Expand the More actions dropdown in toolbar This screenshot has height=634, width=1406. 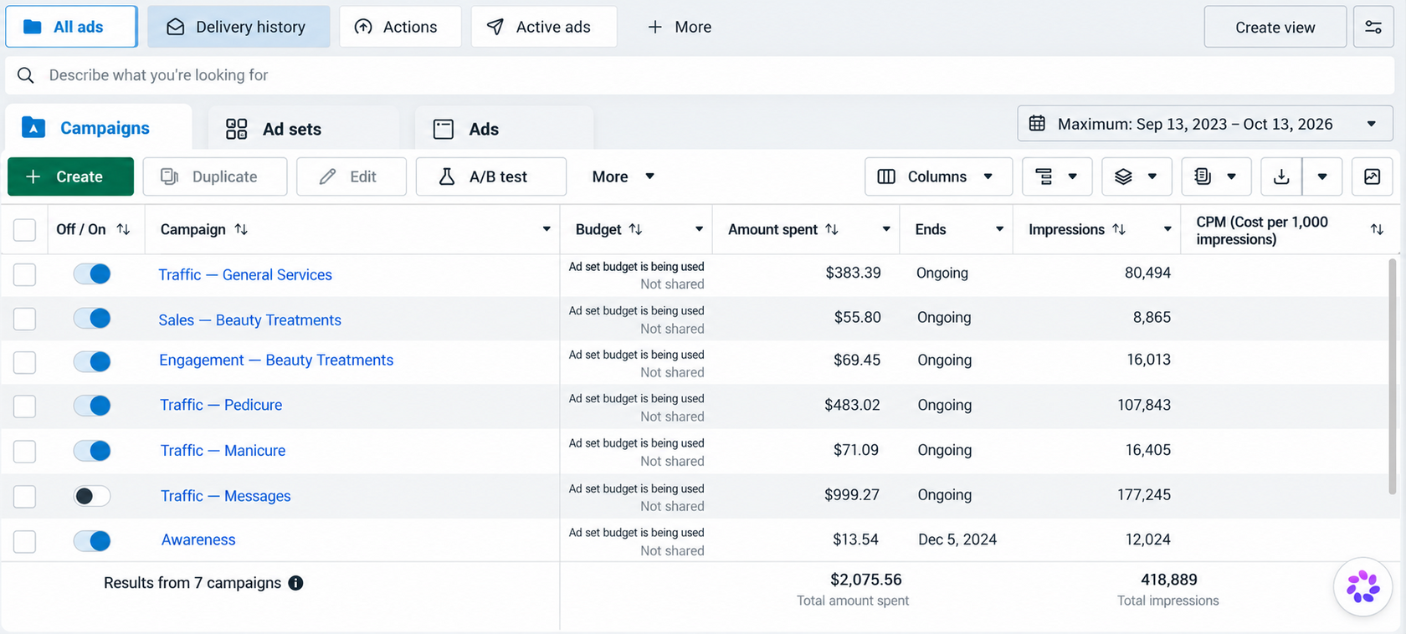(x=623, y=176)
